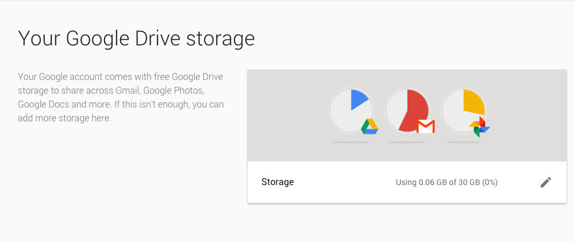Viewport: 574px width, 242px height.
Task: Select the red Gmail usage pie chart
Action: pos(407,110)
